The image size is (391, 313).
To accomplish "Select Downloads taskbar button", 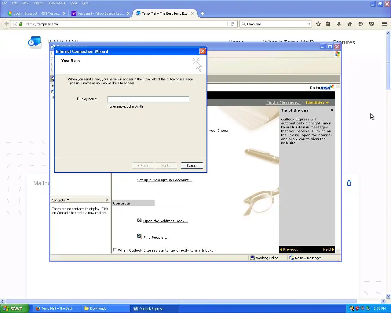I will click(x=106, y=308).
